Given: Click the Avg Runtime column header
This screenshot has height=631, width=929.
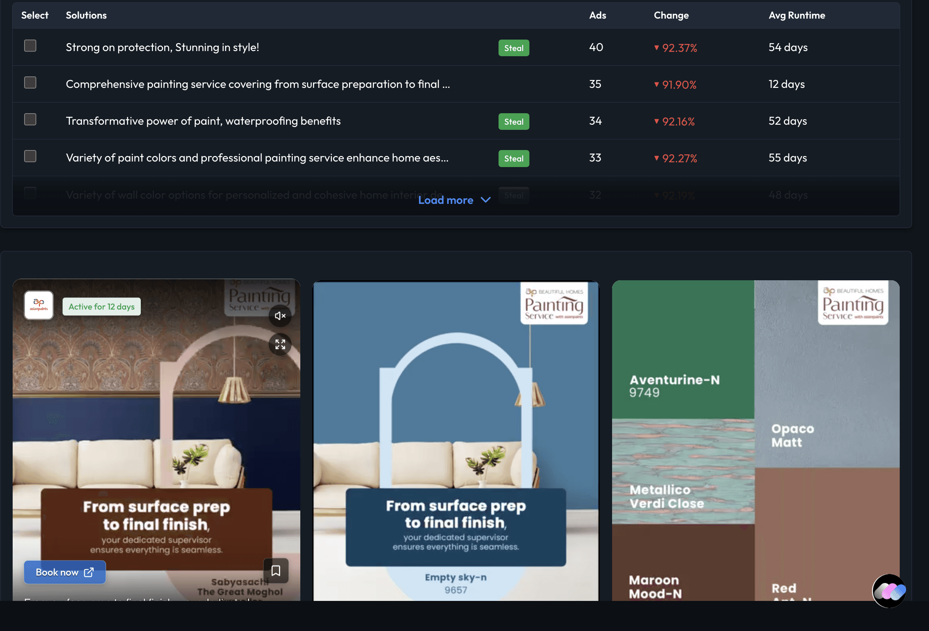Looking at the screenshot, I should [796, 15].
